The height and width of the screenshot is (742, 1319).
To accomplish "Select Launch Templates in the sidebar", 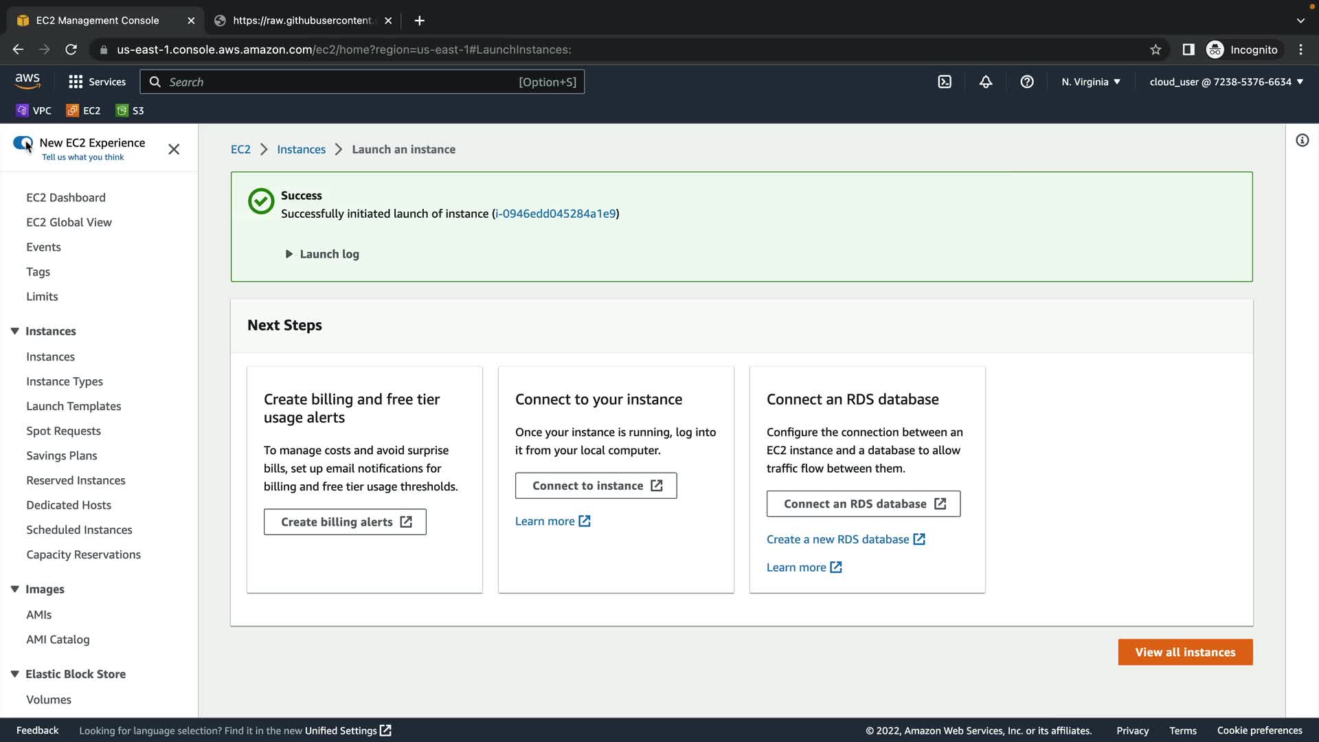I will coord(74,406).
